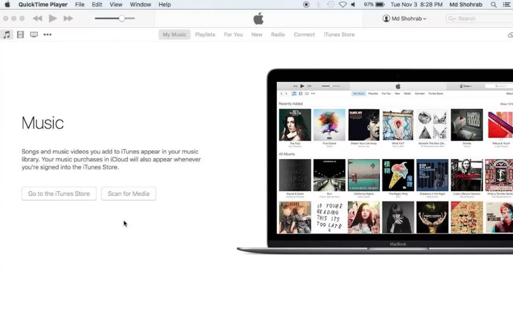Switch to the Radio tab
This screenshot has width=513, height=324.
(x=278, y=35)
